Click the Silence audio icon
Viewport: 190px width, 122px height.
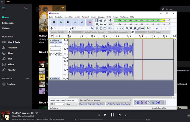point(113,28)
